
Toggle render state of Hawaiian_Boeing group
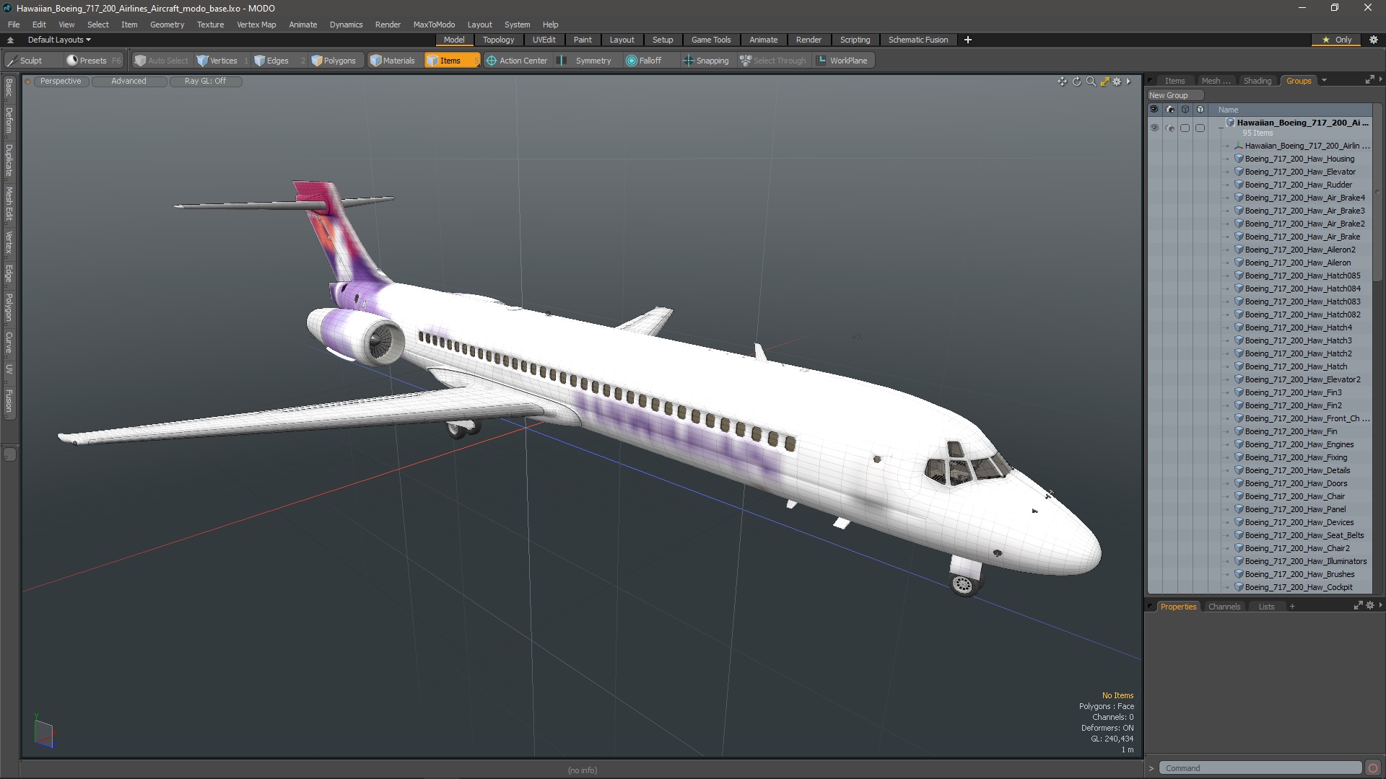[x=1170, y=128]
